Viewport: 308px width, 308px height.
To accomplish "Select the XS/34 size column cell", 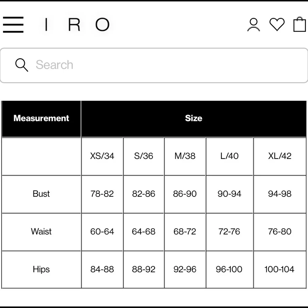I will coord(102,156).
